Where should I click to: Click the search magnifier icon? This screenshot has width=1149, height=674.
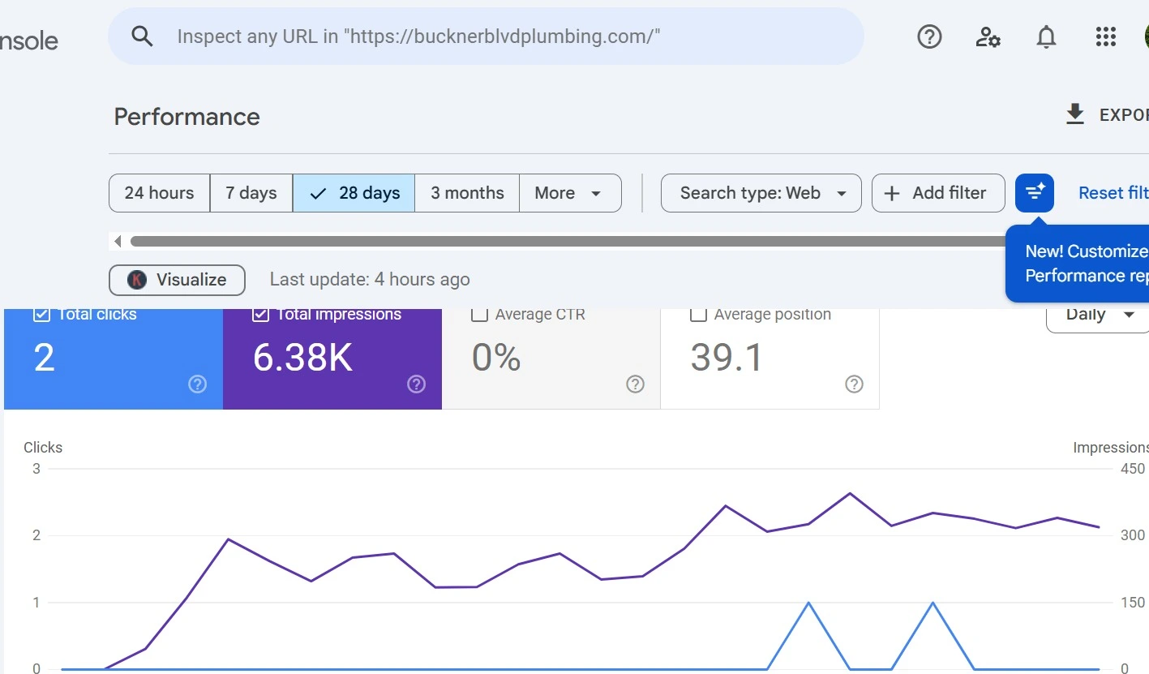[142, 36]
